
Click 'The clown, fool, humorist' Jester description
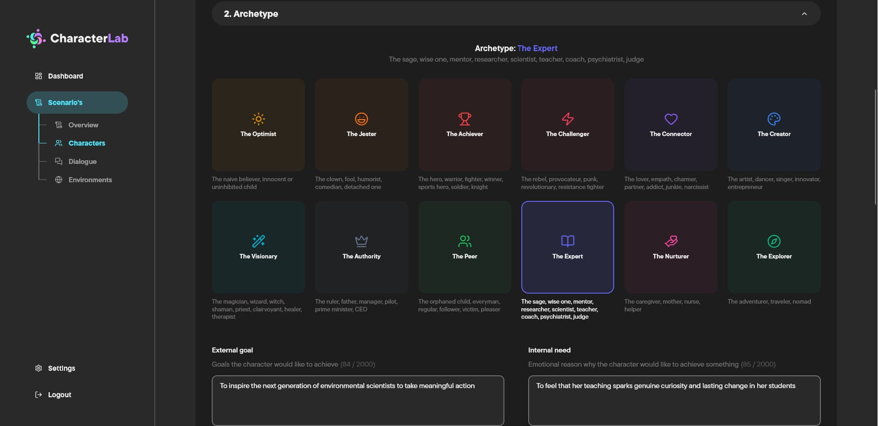[348, 183]
